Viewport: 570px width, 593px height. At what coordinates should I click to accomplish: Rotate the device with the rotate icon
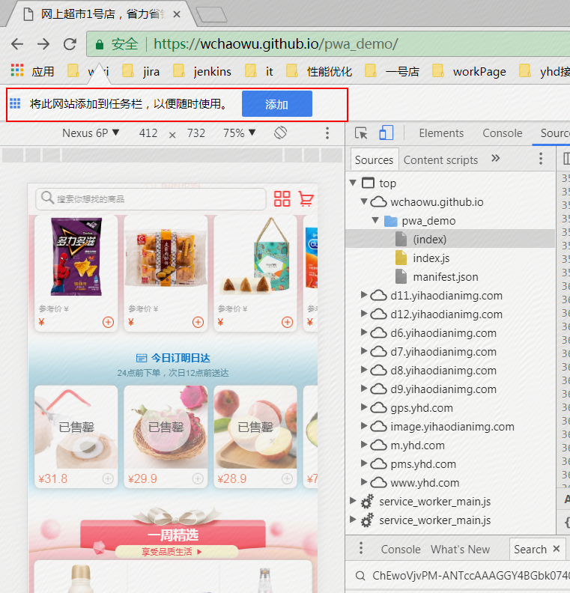pyautogui.click(x=280, y=133)
